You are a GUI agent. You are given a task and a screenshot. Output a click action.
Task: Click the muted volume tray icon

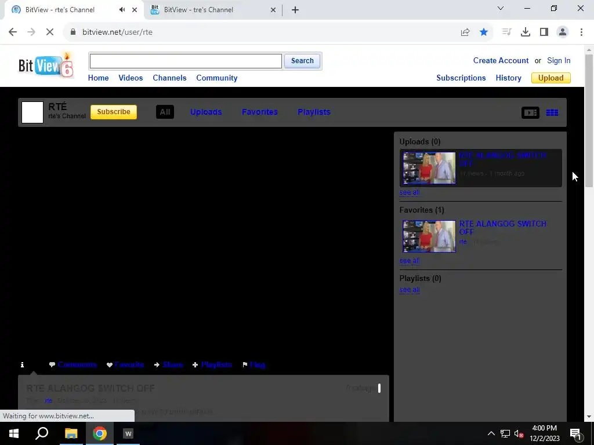(x=519, y=433)
